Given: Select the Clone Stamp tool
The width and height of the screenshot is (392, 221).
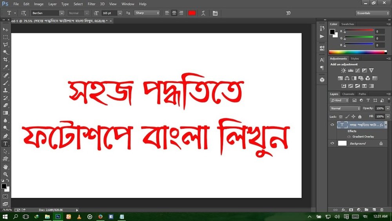Looking at the screenshot, I should 5,90.
